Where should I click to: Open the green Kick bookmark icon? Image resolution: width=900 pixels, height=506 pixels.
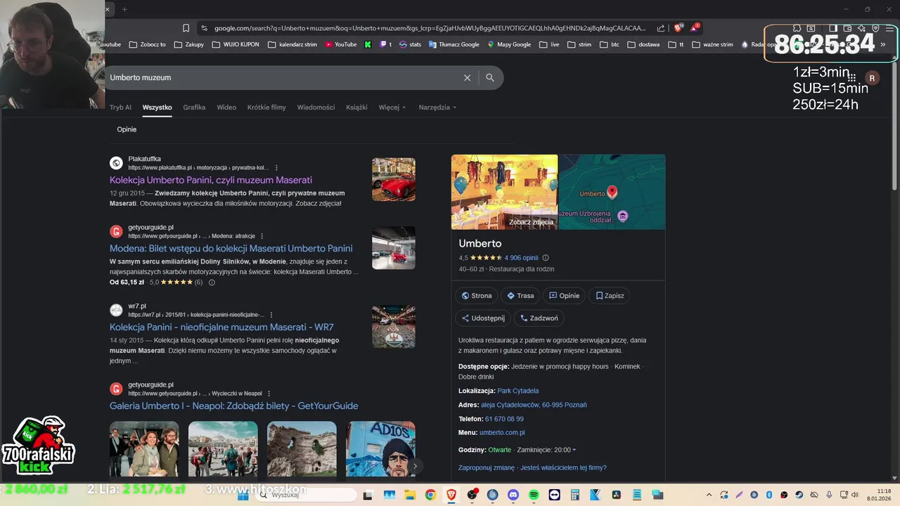point(368,44)
